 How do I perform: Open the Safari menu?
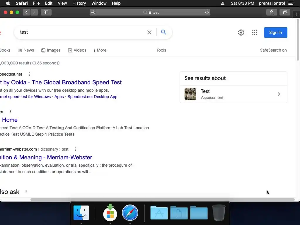click(x=22, y=3)
